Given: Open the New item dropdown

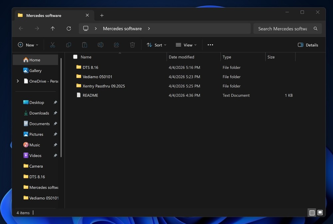Looking at the screenshot, I should (28, 45).
